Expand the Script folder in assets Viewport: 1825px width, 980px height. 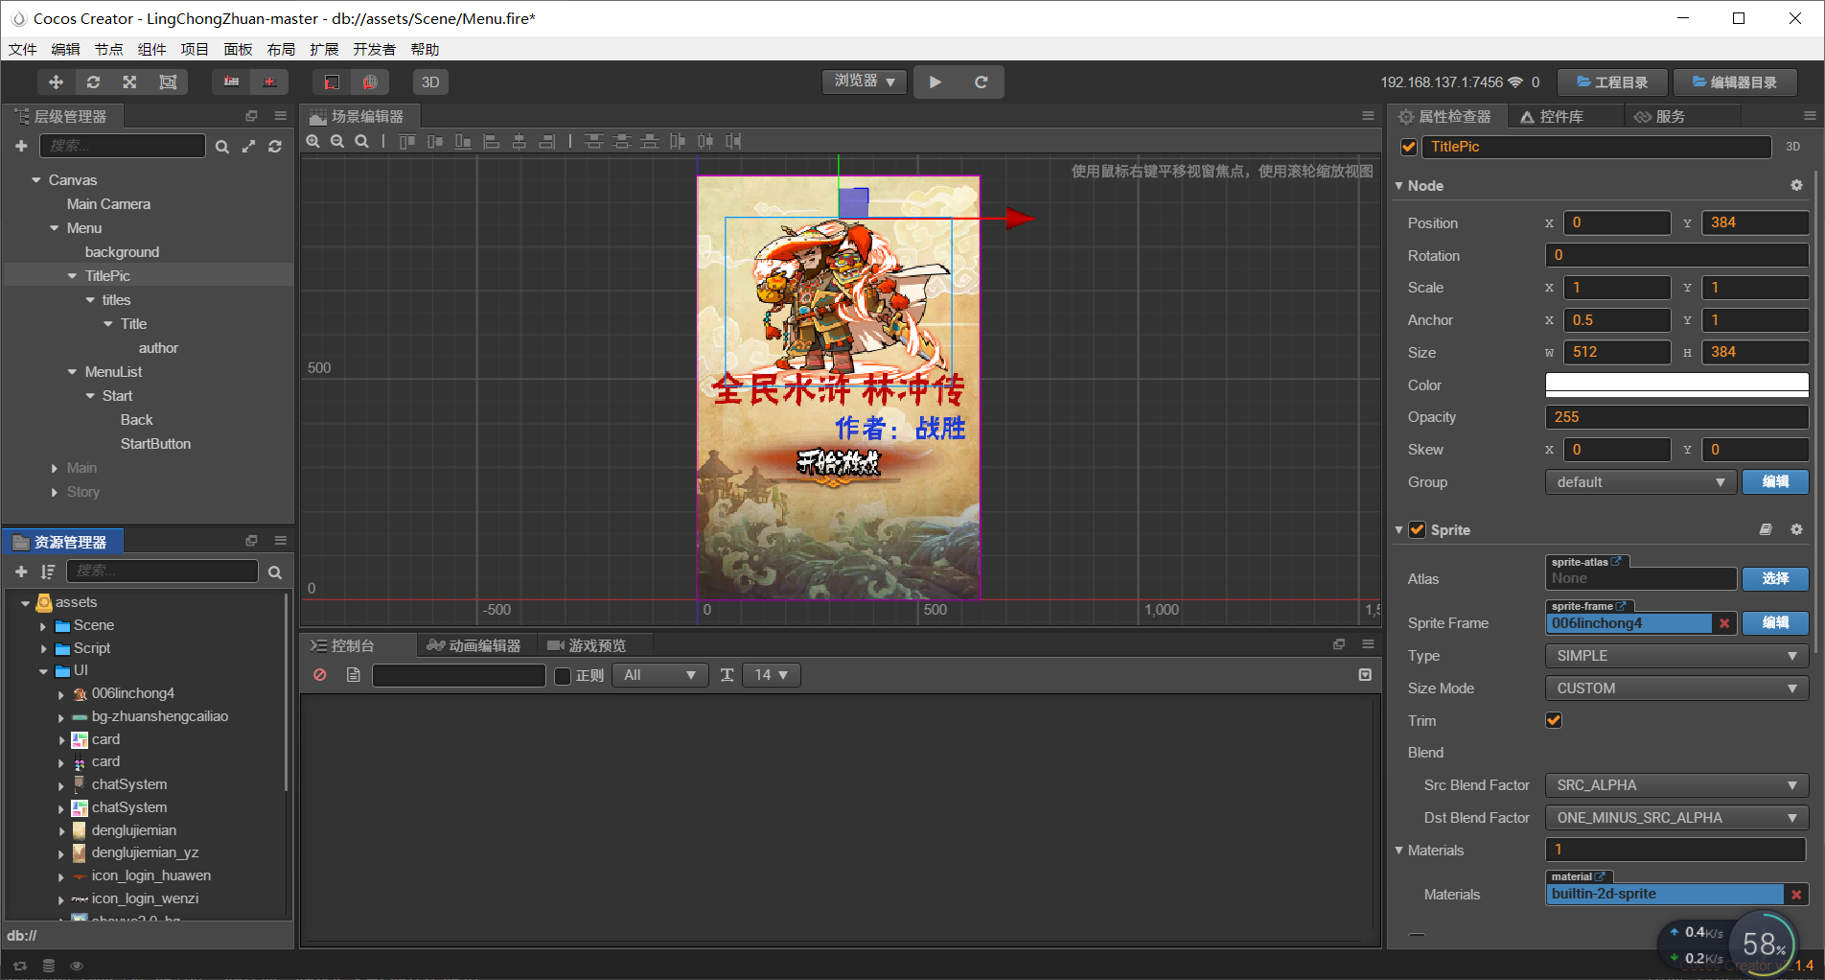tap(43, 649)
